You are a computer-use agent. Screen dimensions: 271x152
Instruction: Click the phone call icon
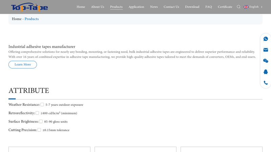click(x=266, y=83)
